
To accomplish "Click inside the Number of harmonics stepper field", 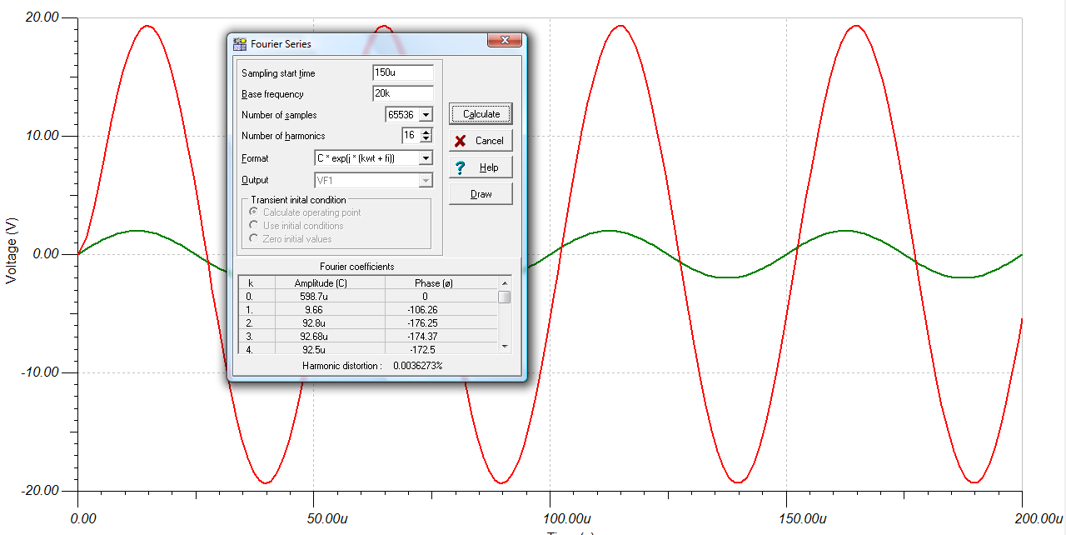I will click(x=411, y=135).
